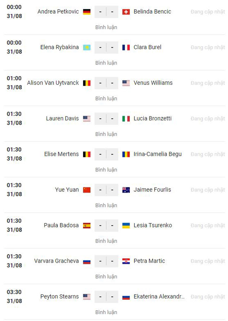Click the score box for Davis vs Bronzetti
The image size is (228, 321).
[106, 119]
